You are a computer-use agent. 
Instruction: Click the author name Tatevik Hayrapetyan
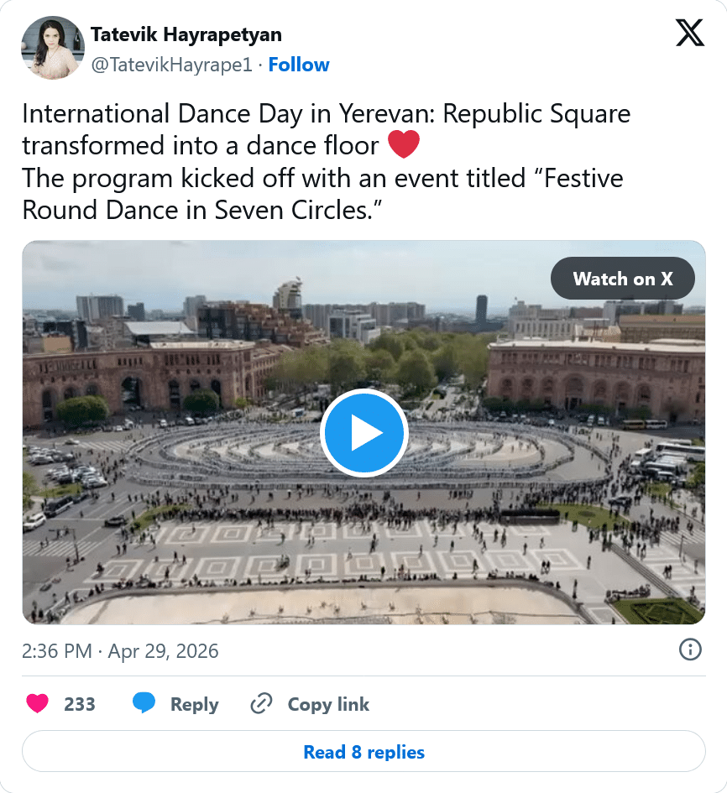pyautogui.click(x=186, y=34)
